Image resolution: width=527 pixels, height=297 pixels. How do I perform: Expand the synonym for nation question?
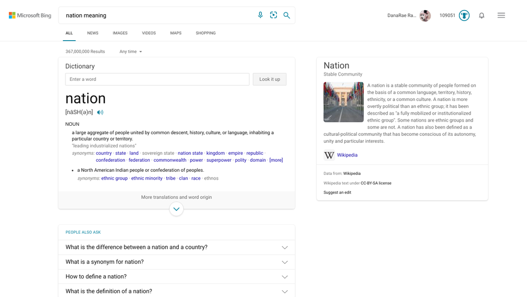176,262
